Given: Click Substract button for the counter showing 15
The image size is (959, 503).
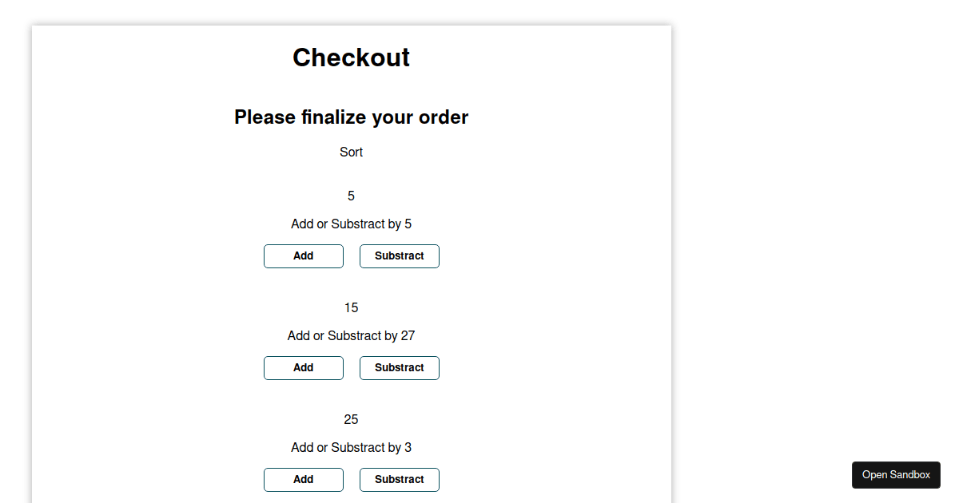Looking at the screenshot, I should click(x=399, y=367).
